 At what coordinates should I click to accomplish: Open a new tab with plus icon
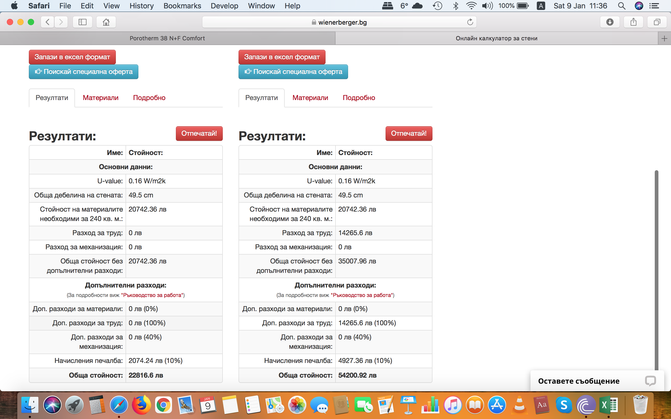pyautogui.click(x=664, y=38)
